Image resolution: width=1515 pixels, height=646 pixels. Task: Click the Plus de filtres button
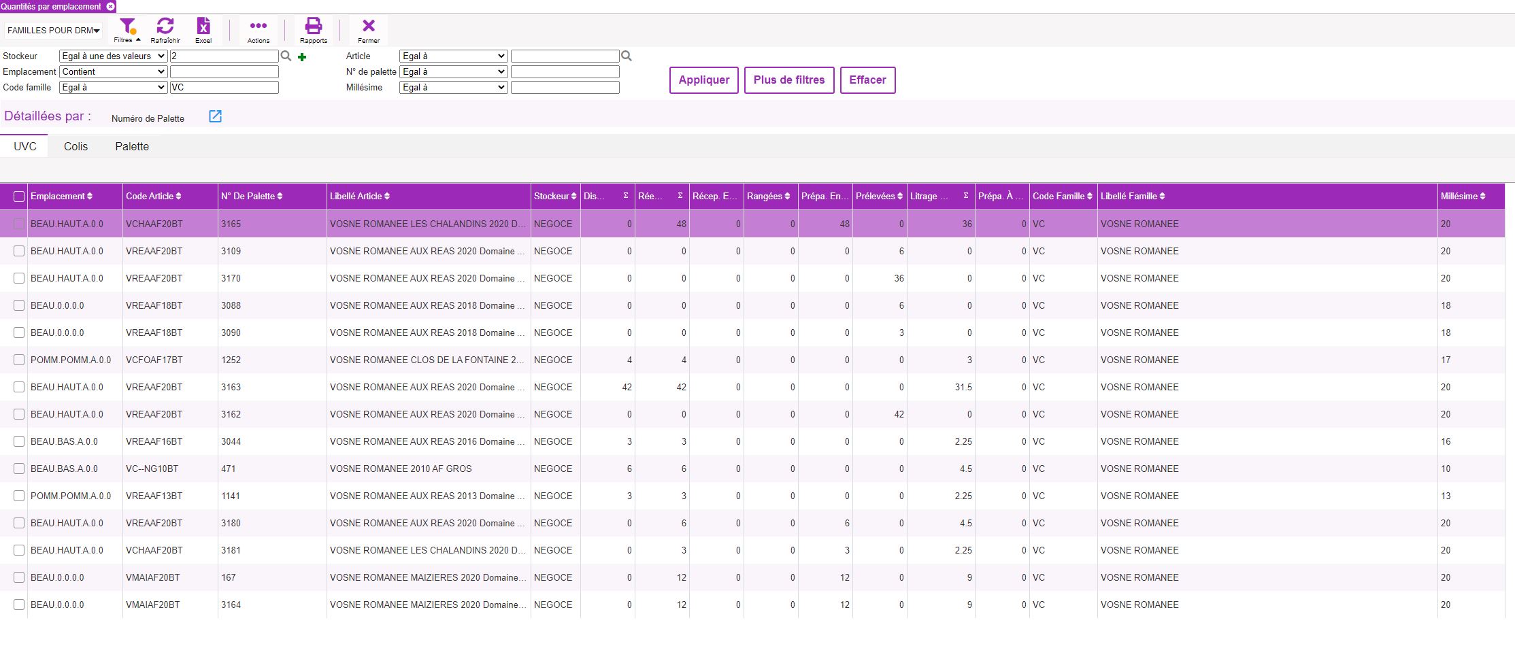[x=789, y=80]
